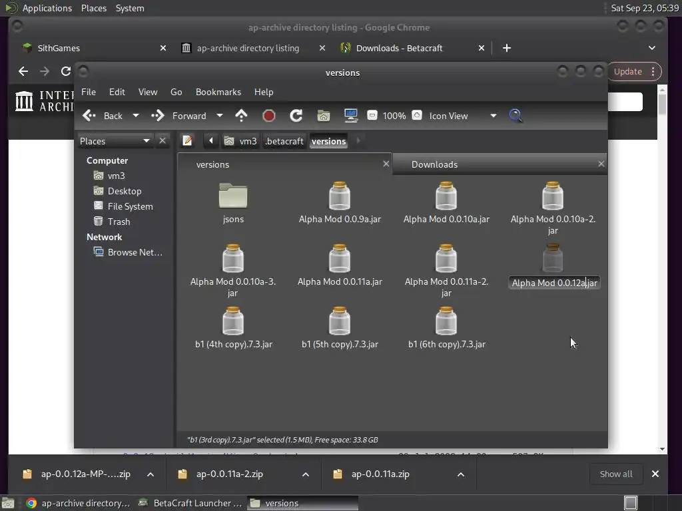Reload the current folder in file manager
The image size is (682, 511).
tap(296, 116)
